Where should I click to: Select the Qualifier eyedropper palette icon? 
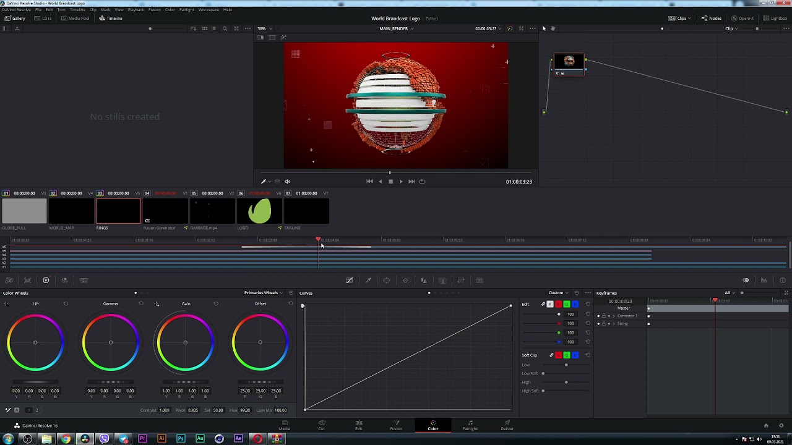pos(368,281)
